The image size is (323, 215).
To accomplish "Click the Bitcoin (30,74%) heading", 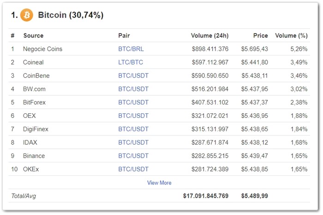I will pyautogui.click(x=71, y=15).
